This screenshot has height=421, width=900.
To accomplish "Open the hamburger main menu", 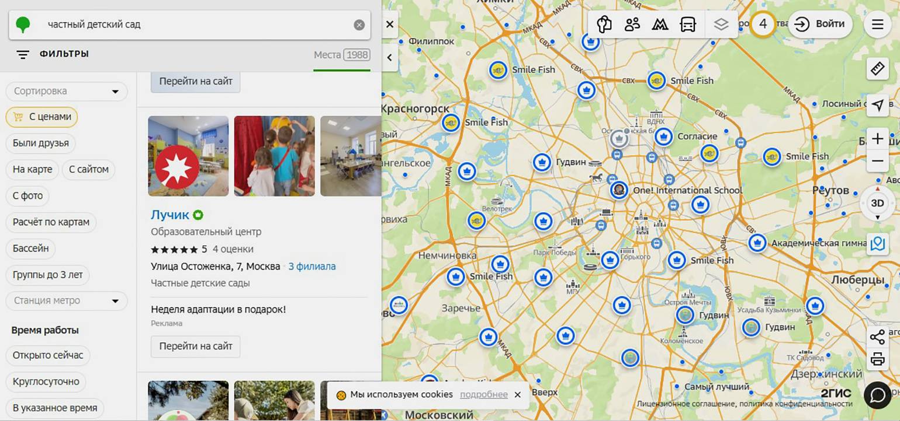I will pos(877,24).
